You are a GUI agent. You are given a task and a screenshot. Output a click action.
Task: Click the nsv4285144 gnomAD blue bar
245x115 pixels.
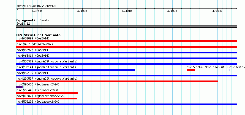click(x=76, y=70)
